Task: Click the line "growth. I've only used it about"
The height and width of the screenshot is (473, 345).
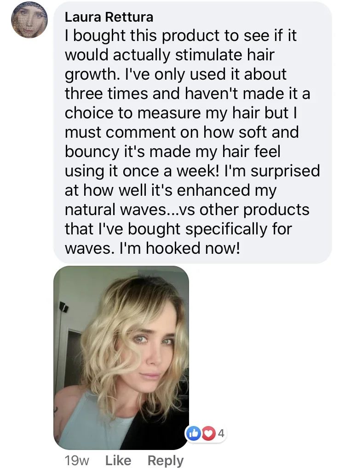Action: pos(175,75)
